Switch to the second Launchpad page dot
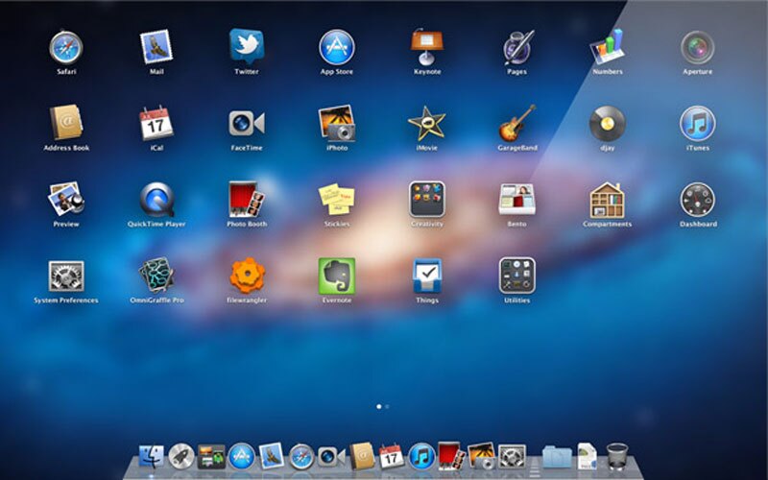 pyautogui.click(x=387, y=406)
